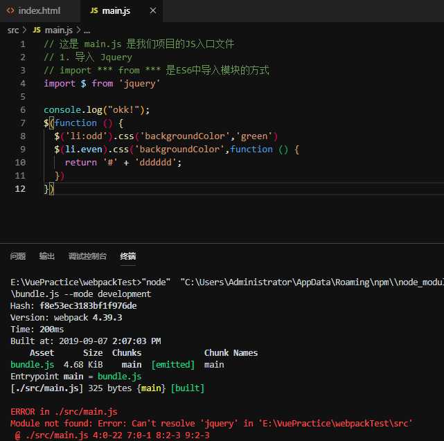Click 'Module not found' error message
This screenshot has height=441, width=444.
coord(211,424)
